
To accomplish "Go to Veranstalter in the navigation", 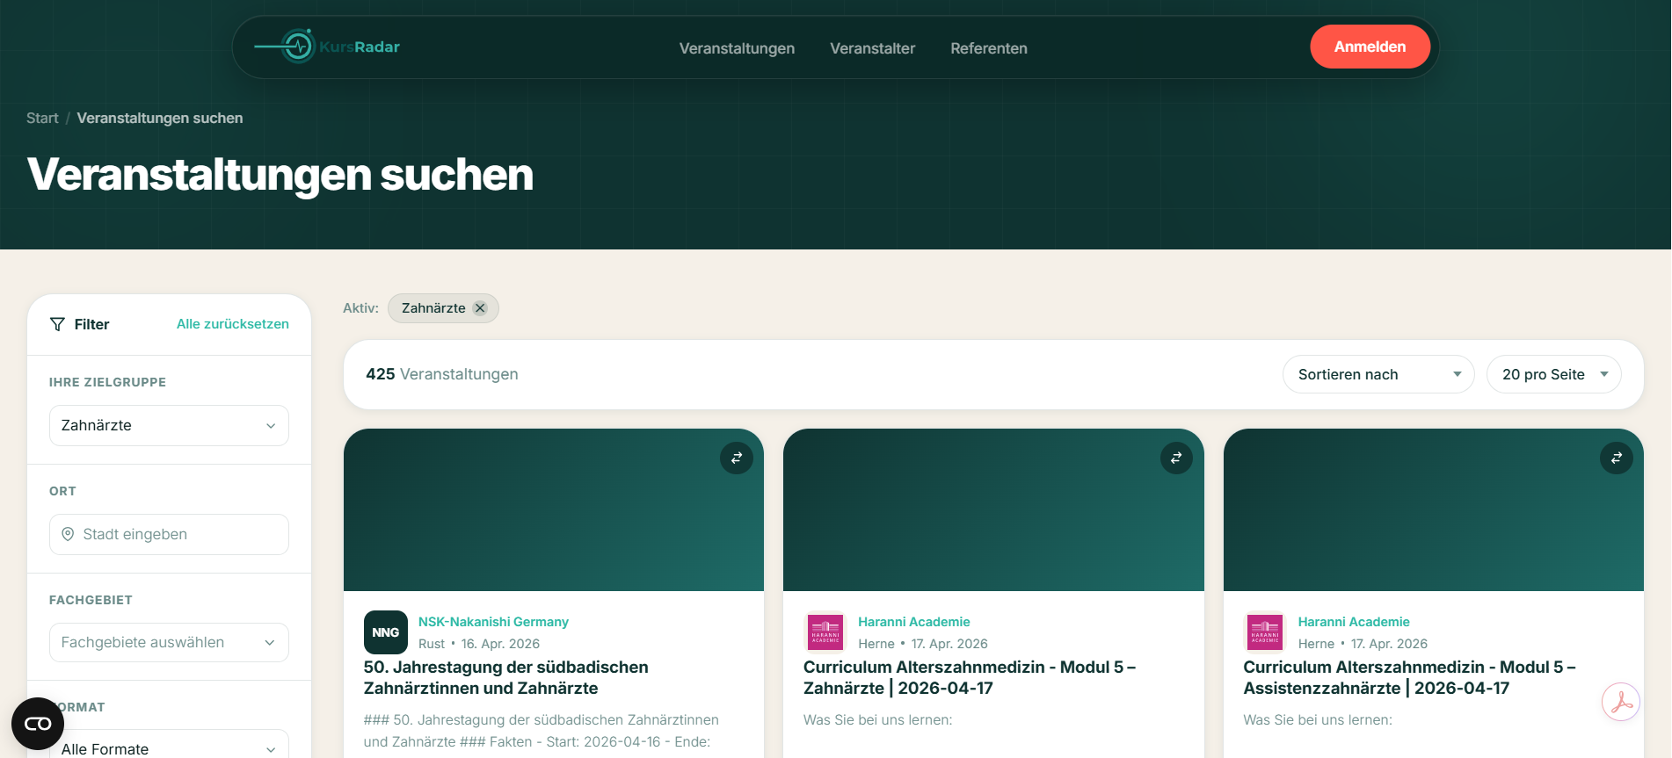I will (x=873, y=48).
